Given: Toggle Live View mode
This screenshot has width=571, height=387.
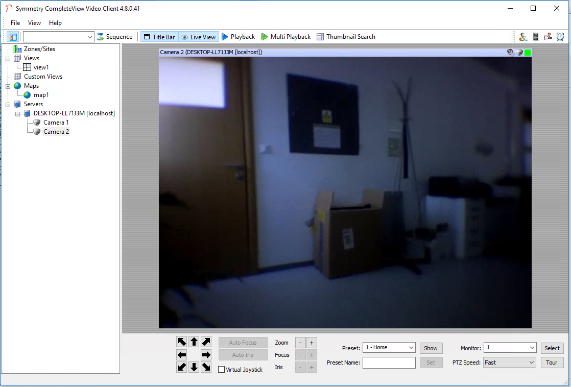Looking at the screenshot, I should (198, 37).
